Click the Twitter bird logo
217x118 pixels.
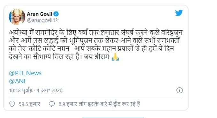pyautogui.click(x=179, y=13)
